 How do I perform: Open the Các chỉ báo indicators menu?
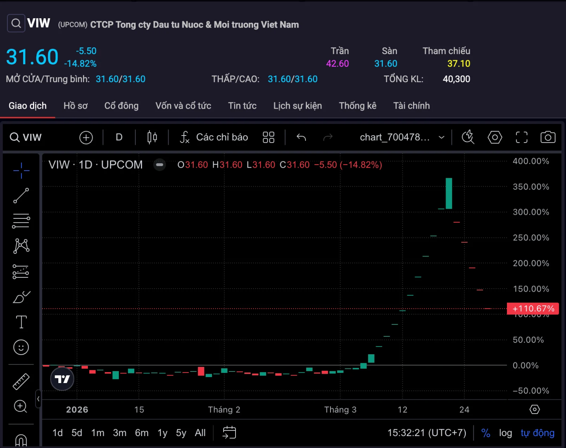214,137
